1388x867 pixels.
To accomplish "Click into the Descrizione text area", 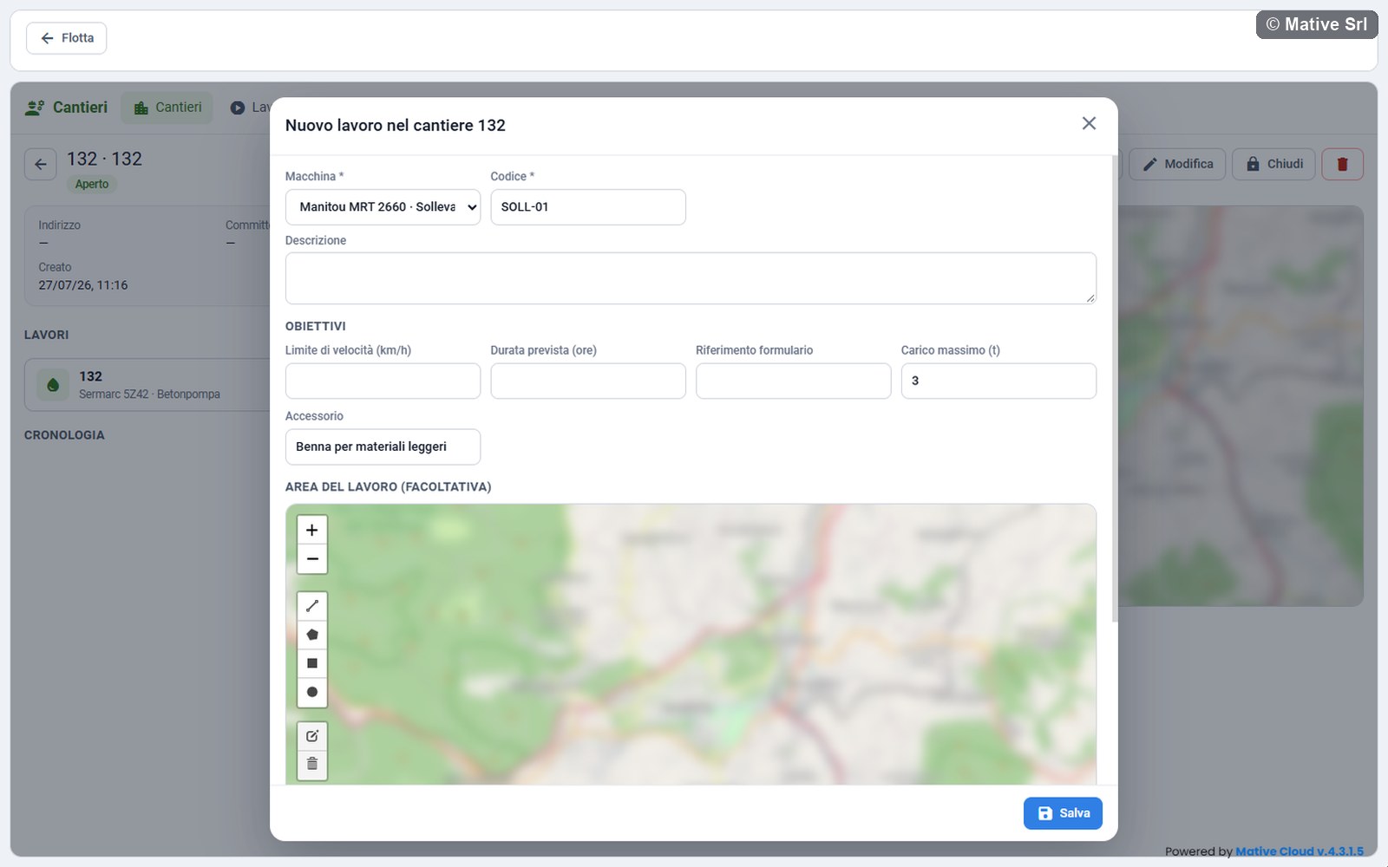I will point(691,278).
